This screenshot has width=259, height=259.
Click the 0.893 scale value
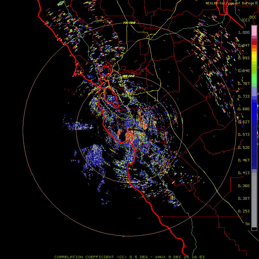pos(244,58)
